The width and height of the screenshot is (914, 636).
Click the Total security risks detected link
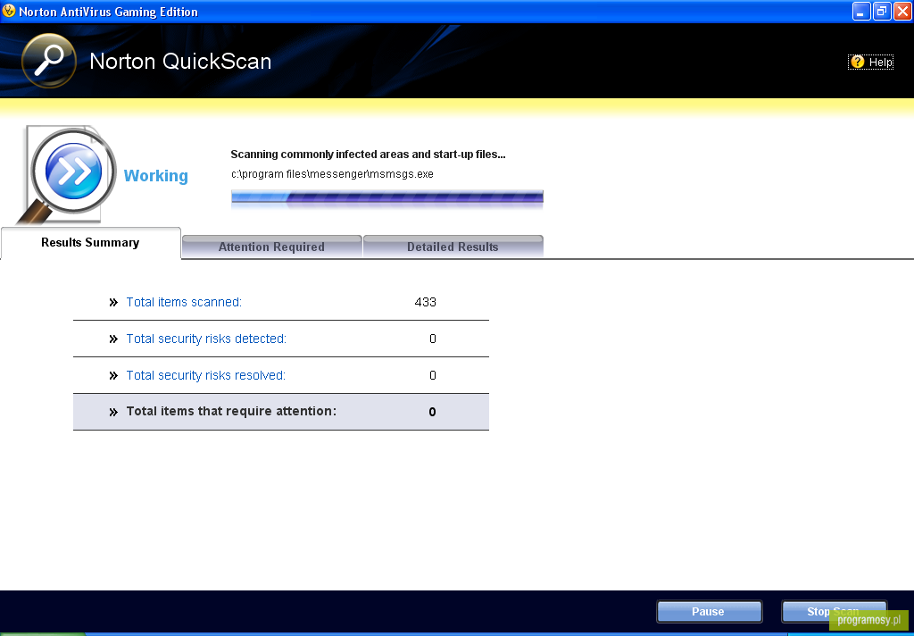pyautogui.click(x=206, y=339)
